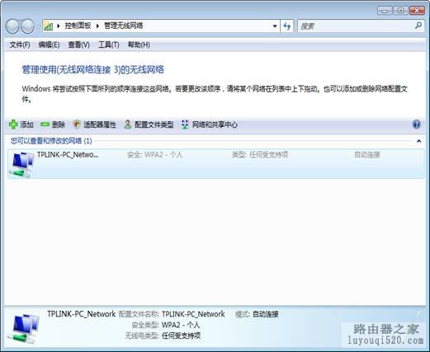This screenshot has height=352, width=430.
Task: Click the refresh arrows icon
Action: [287, 26]
